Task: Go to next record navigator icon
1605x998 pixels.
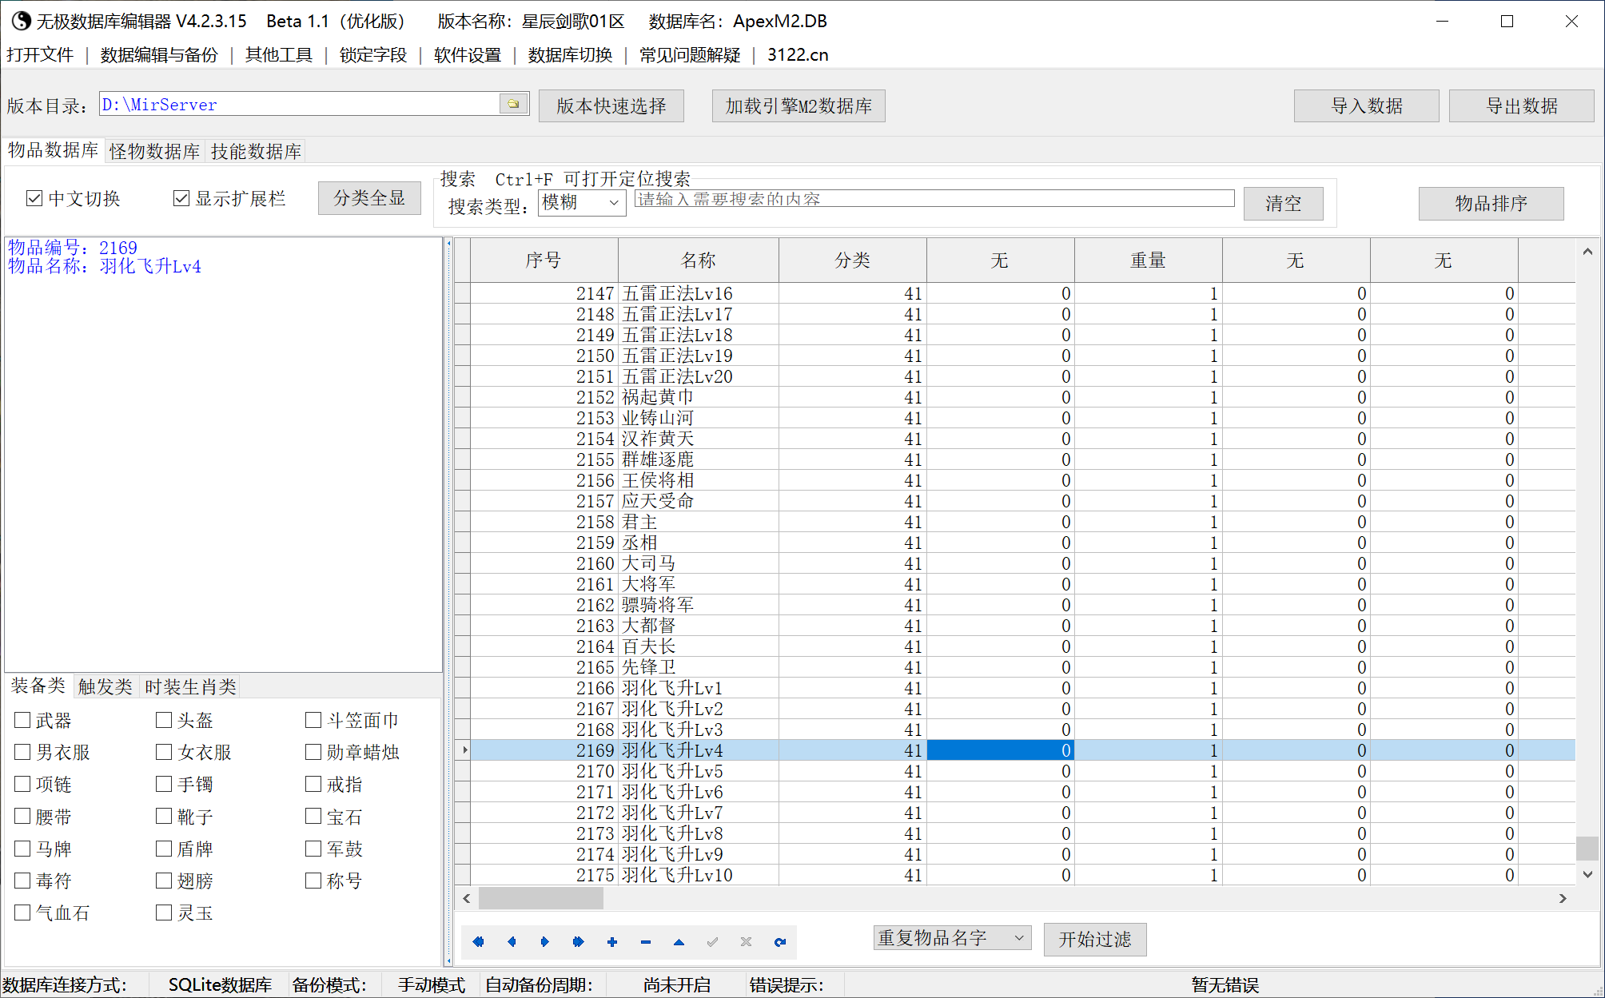Action: tap(545, 942)
